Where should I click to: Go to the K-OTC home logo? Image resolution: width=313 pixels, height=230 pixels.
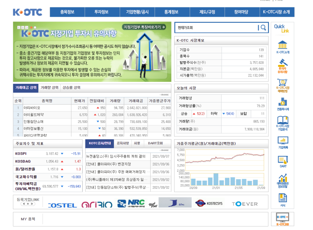pos(27,12)
